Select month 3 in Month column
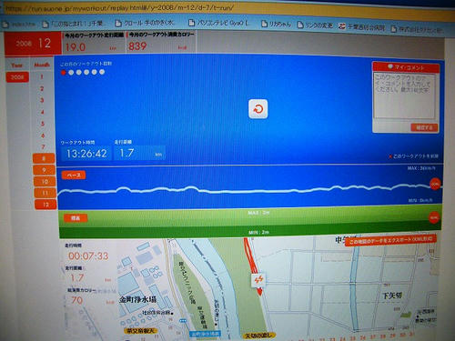The height and width of the screenshot is (341, 455). (42, 100)
